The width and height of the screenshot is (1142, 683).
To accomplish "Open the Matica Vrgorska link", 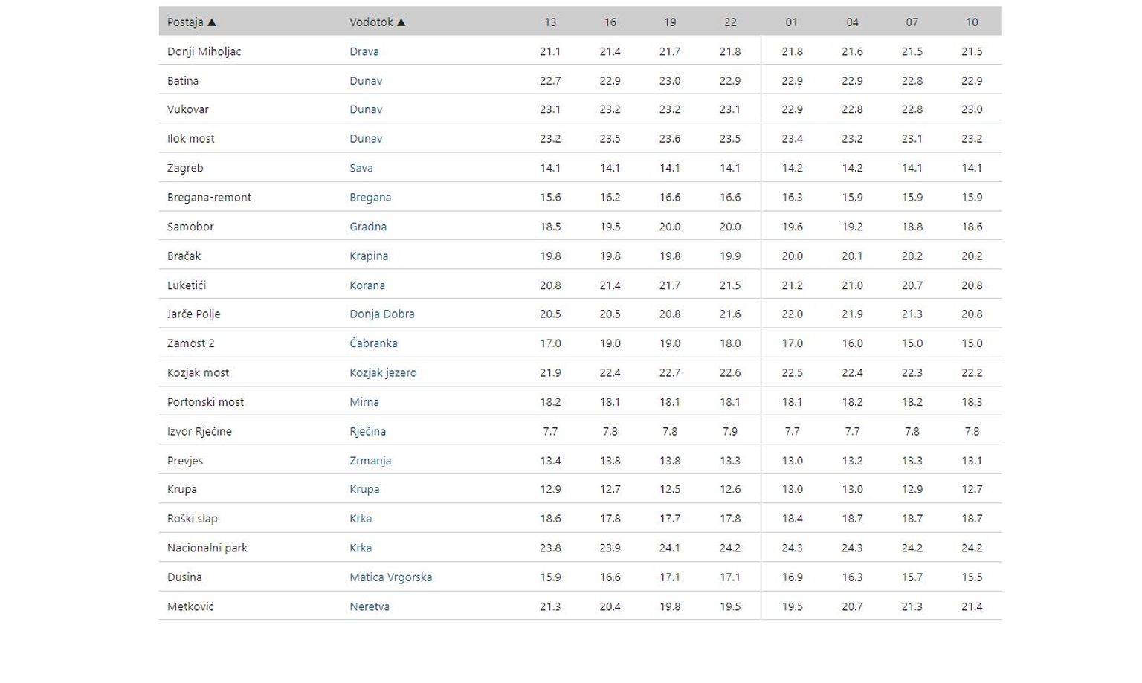I will coord(390,577).
